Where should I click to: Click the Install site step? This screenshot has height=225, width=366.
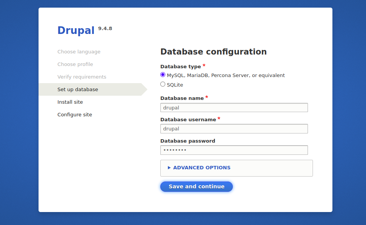click(70, 102)
